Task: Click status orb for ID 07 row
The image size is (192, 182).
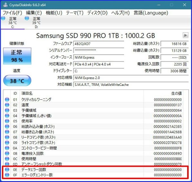Action: click(x=7, y=132)
